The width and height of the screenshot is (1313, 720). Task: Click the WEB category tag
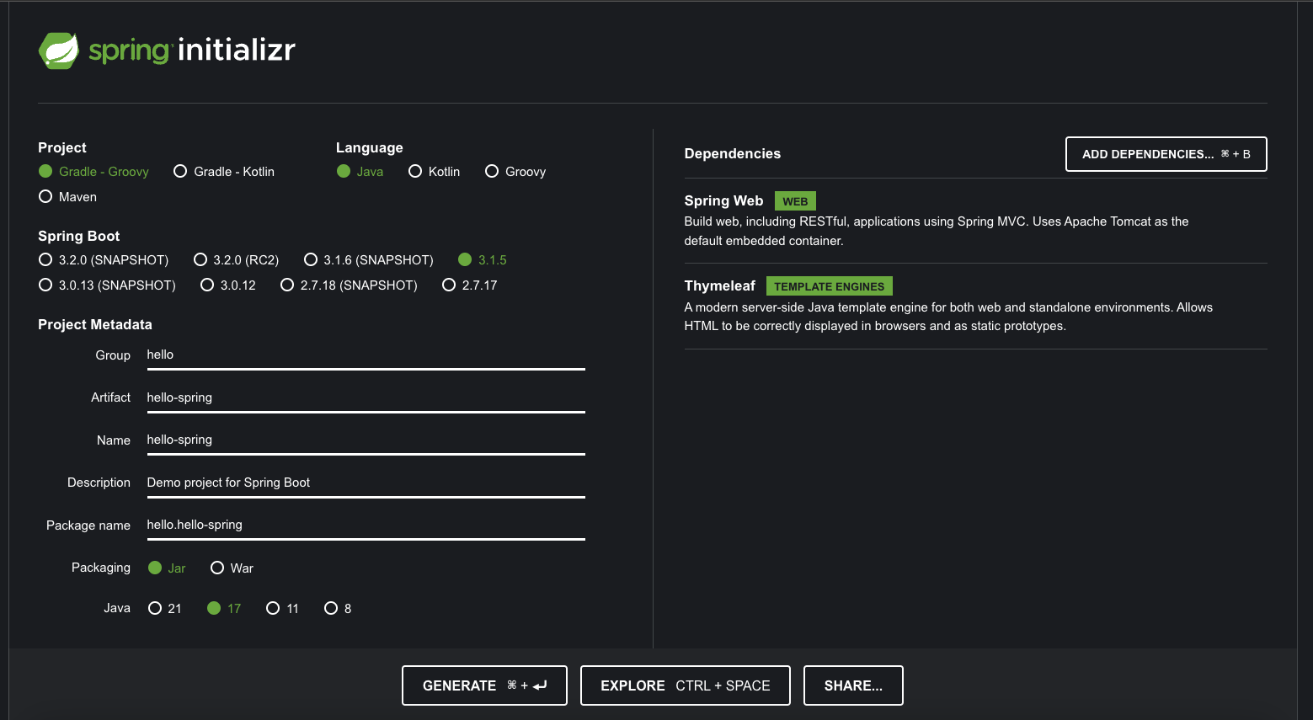coord(795,201)
